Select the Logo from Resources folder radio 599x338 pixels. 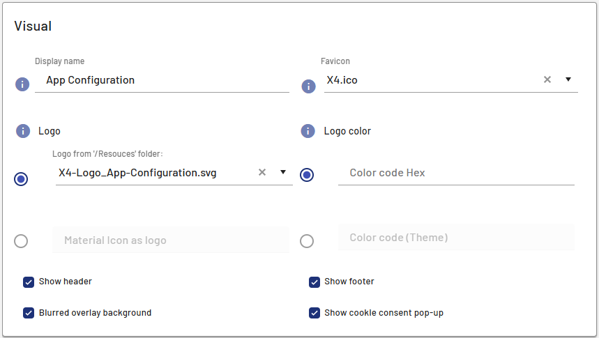click(21, 179)
